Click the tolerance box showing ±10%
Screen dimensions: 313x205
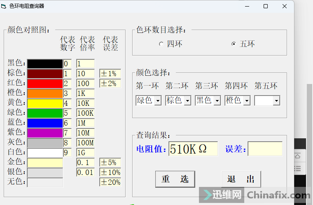coord(110,172)
